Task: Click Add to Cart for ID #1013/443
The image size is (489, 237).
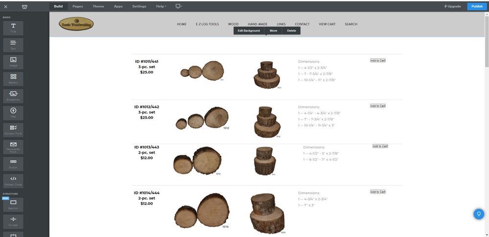Action: tap(380, 146)
